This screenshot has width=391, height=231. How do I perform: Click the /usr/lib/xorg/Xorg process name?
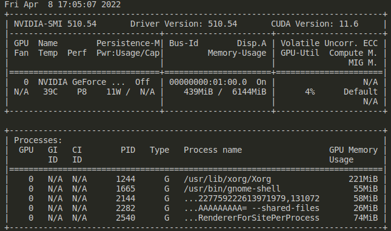(x=227, y=179)
